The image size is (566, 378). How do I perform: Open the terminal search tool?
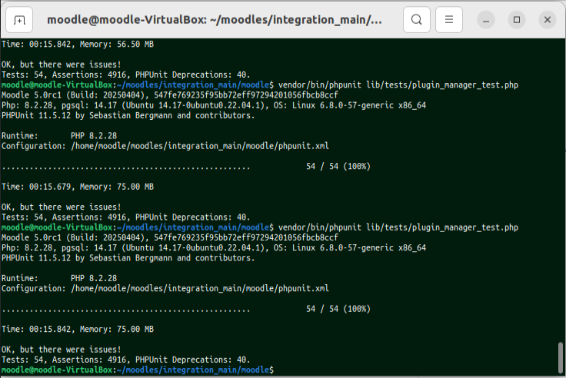pos(417,20)
